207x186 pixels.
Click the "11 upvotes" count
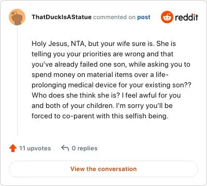(35, 148)
